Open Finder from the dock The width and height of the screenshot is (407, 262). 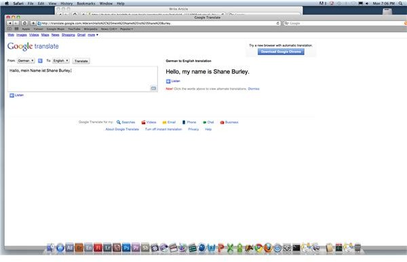pos(51,248)
